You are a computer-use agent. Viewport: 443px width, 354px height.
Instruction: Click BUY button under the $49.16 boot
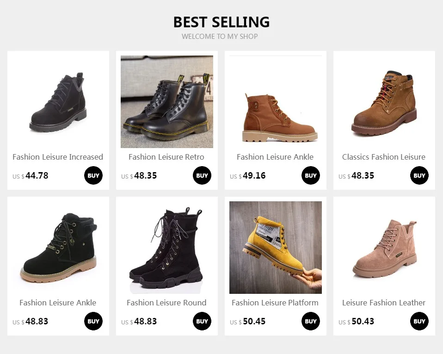[310, 175]
